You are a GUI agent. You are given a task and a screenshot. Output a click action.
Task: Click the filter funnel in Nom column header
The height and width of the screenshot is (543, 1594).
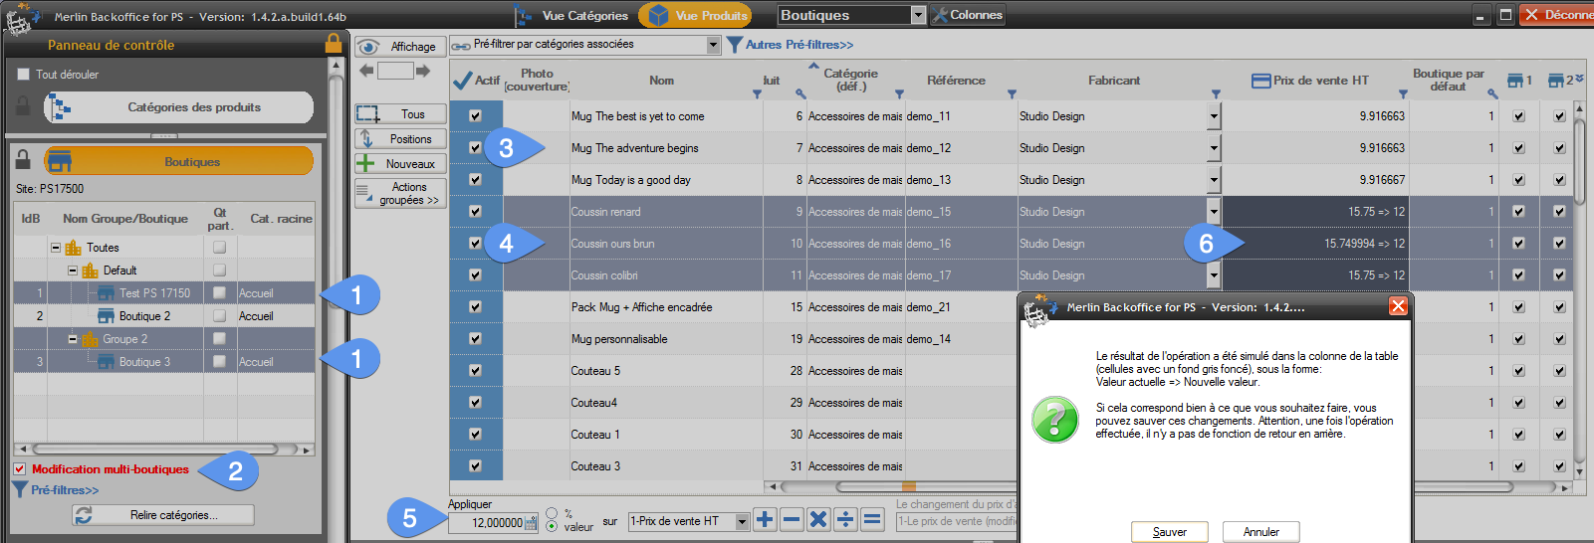757,94
